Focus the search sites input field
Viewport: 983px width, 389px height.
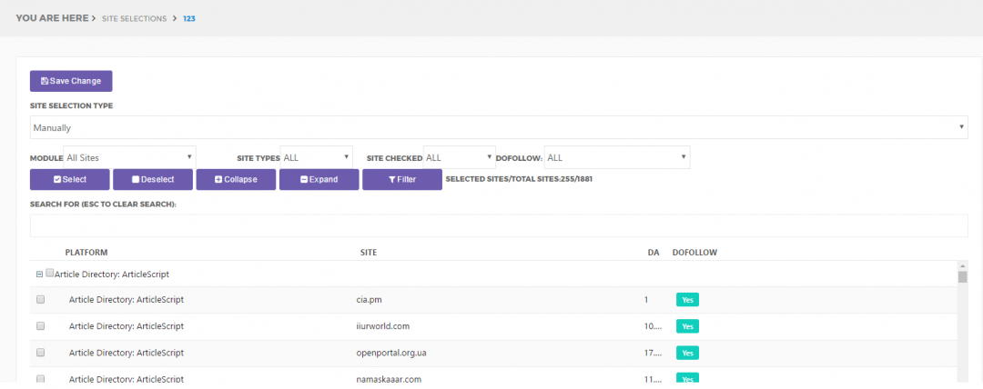[498, 225]
